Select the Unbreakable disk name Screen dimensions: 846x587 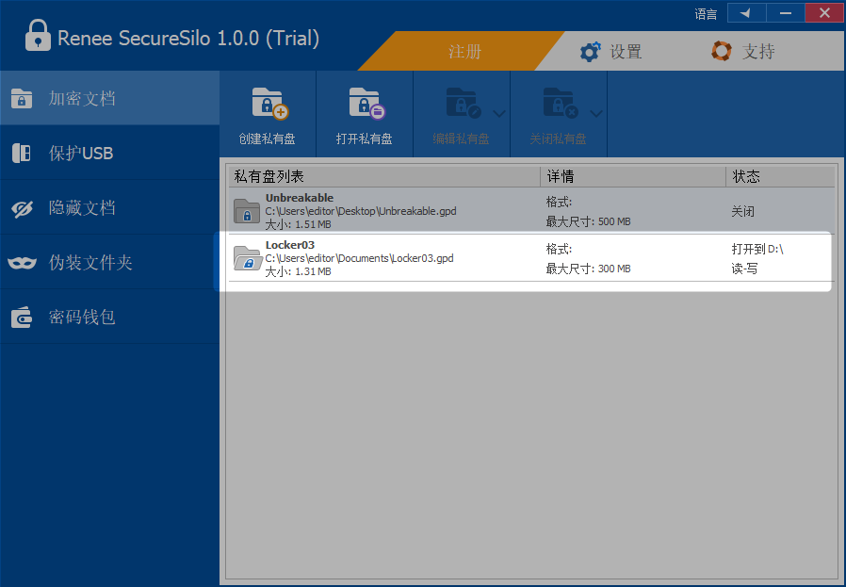(300, 198)
